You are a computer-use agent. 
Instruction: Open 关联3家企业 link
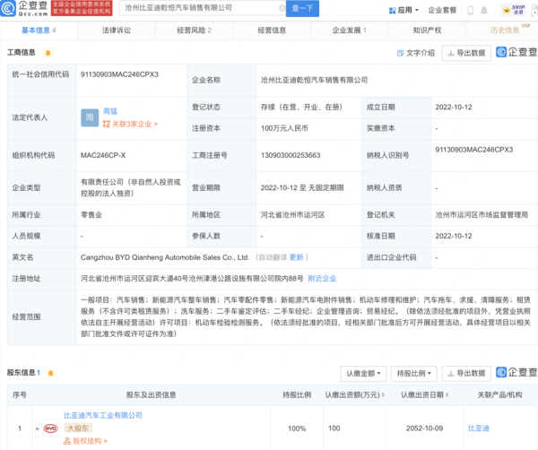(130, 124)
